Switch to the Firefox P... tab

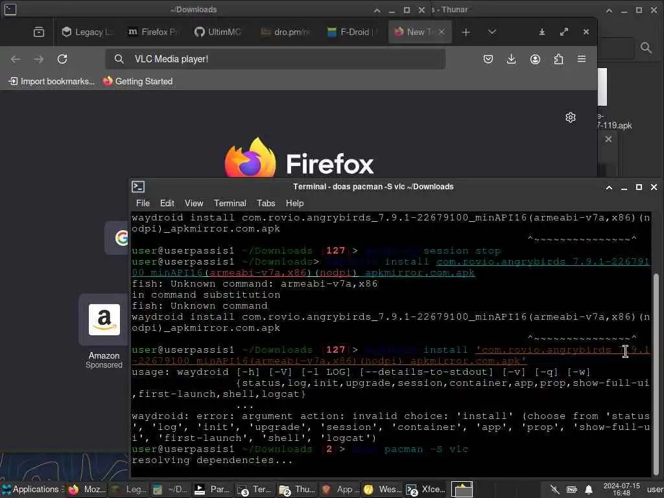pyautogui.click(x=153, y=32)
